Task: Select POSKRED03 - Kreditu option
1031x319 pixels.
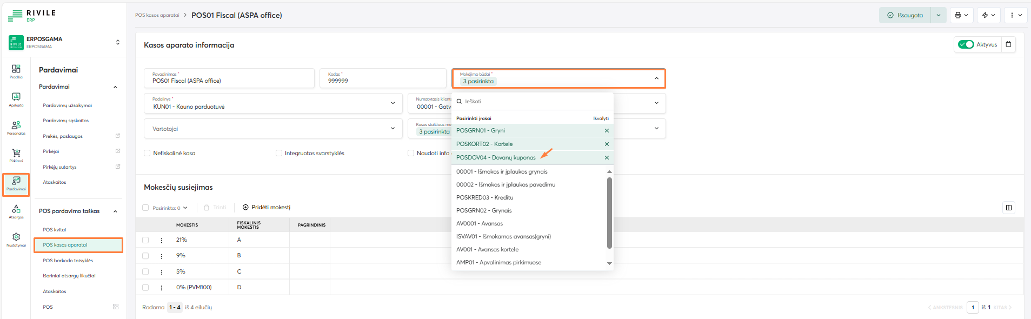Action: (484, 197)
